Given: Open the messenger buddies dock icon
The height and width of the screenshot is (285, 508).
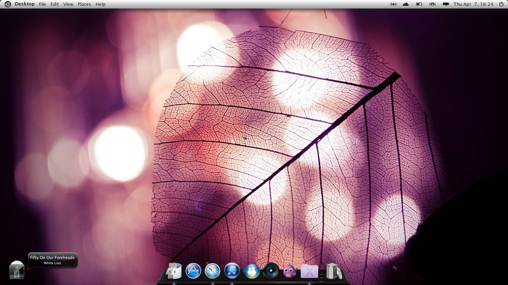Looking at the screenshot, I should (251, 271).
